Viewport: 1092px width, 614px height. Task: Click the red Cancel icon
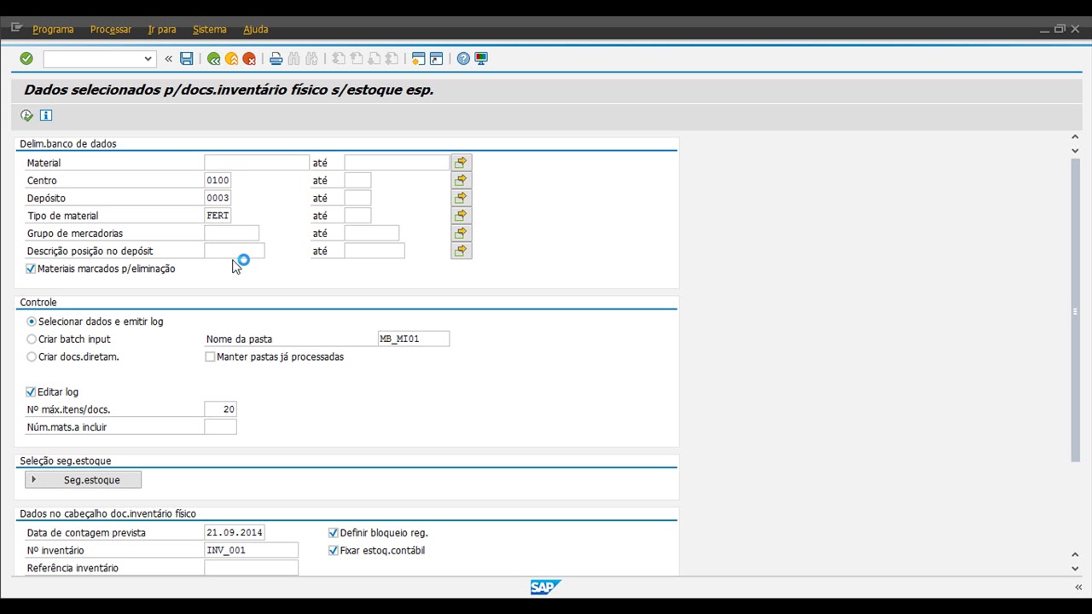coord(249,59)
